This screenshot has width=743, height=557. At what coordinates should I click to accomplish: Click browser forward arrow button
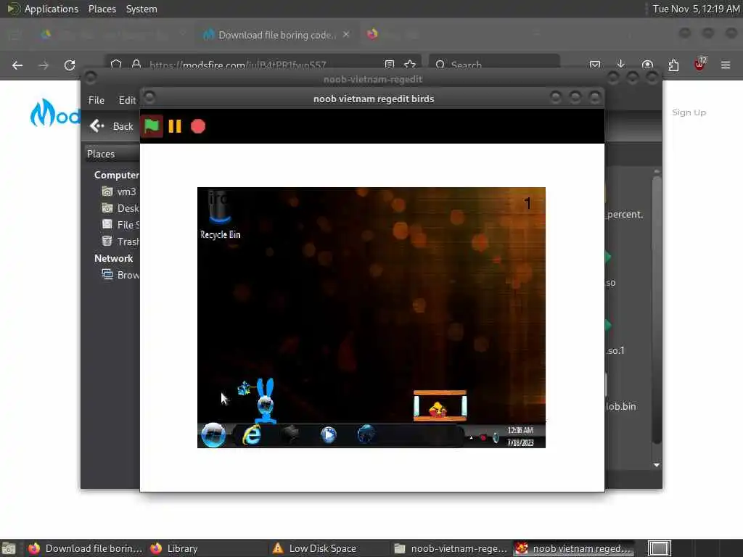(x=44, y=65)
